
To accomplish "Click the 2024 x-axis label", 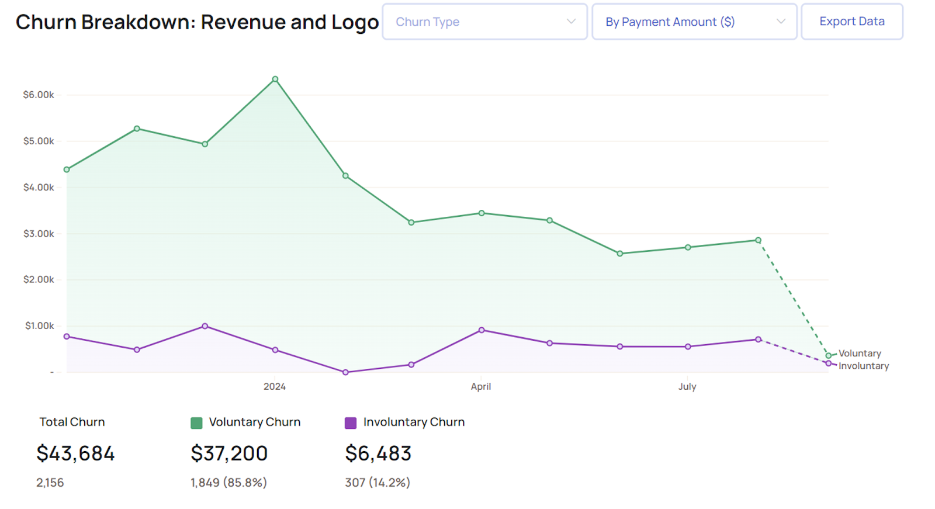I will pyautogui.click(x=275, y=386).
